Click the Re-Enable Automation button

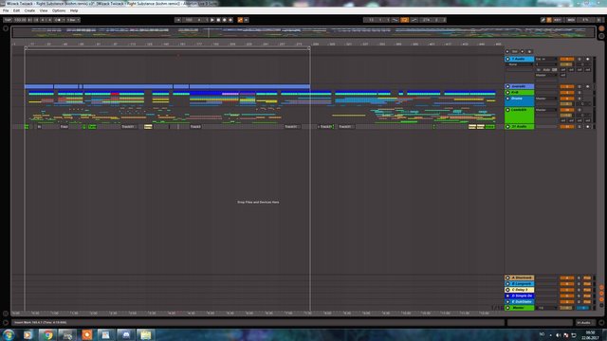click(x=247, y=20)
